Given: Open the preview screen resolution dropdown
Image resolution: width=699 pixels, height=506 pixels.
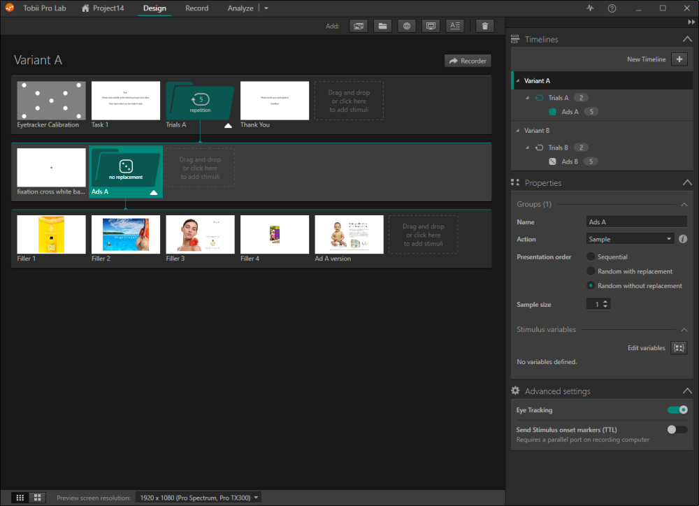Looking at the screenshot, I should coord(199,498).
